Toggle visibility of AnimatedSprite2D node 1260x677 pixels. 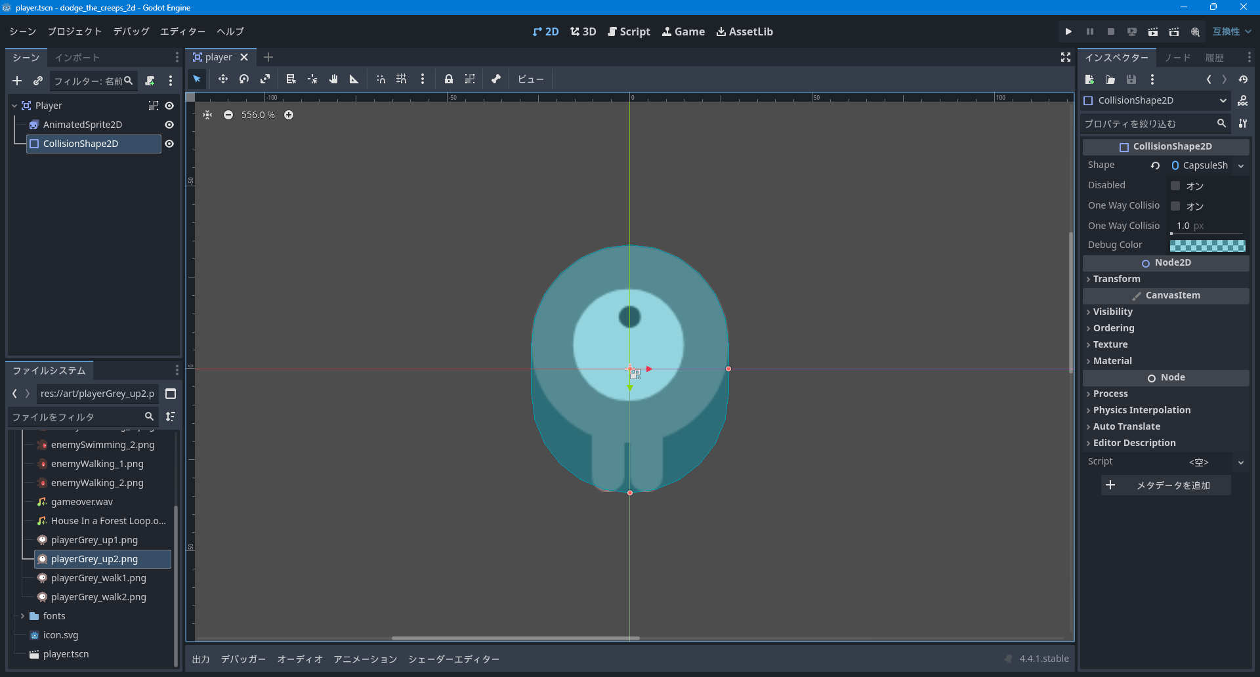point(169,125)
